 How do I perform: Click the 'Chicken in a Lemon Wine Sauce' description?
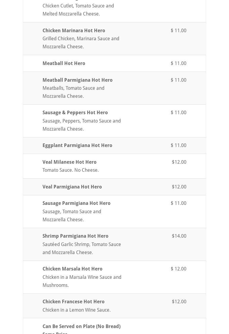click(76, 310)
